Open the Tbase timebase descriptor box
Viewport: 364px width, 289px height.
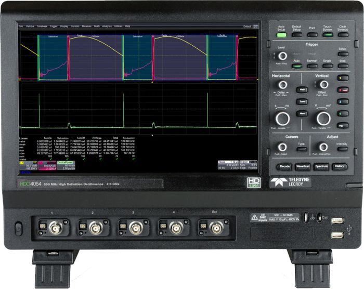(x=228, y=165)
